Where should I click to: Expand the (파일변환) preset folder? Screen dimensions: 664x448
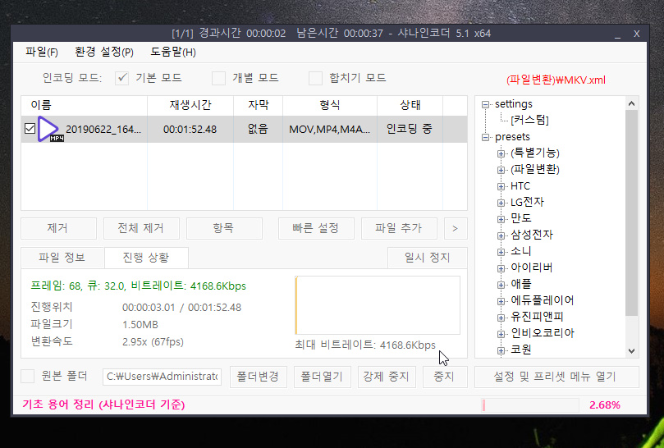pos(501,170)
